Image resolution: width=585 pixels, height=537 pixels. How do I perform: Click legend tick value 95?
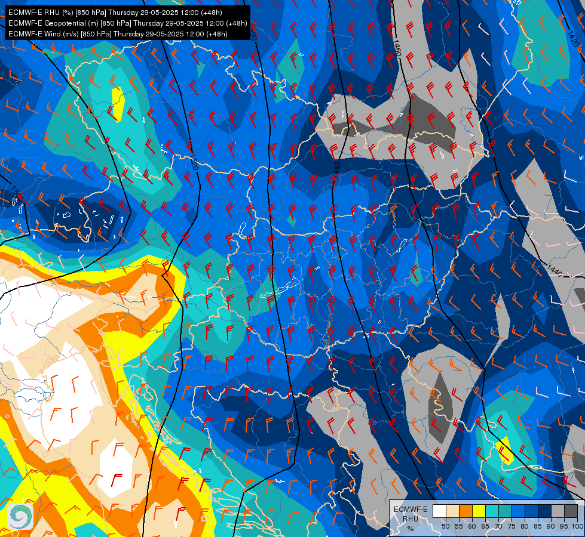(563, 526)
